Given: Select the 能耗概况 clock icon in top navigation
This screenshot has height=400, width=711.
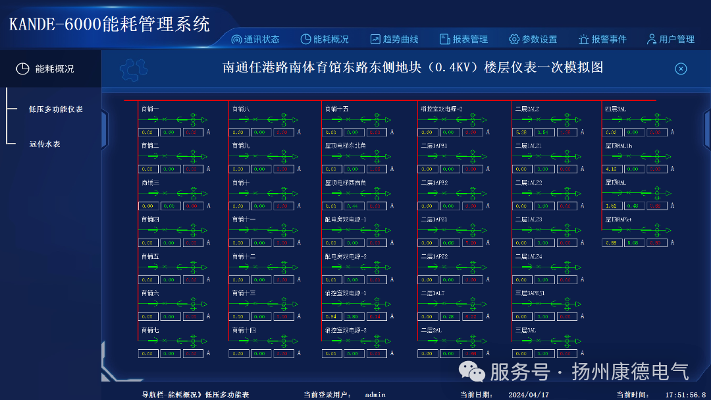Looking at the screenshot, I should tap(305, 39).
